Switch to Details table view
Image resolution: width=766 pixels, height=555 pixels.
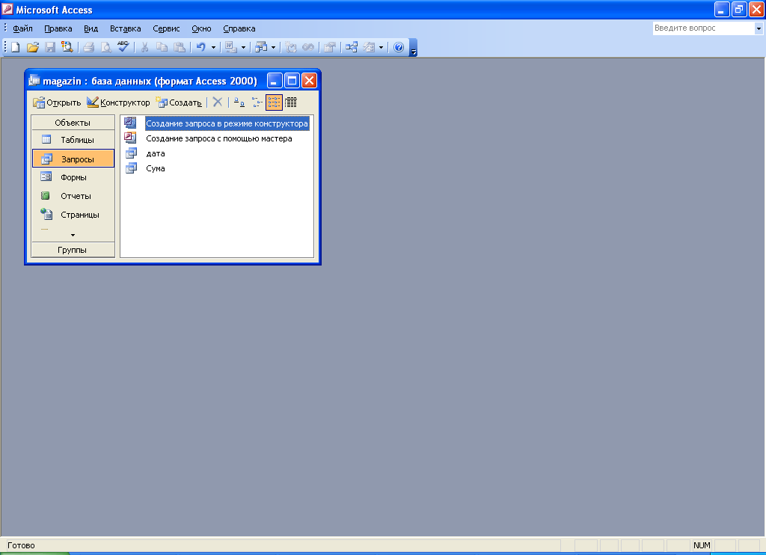click(291, 102)
